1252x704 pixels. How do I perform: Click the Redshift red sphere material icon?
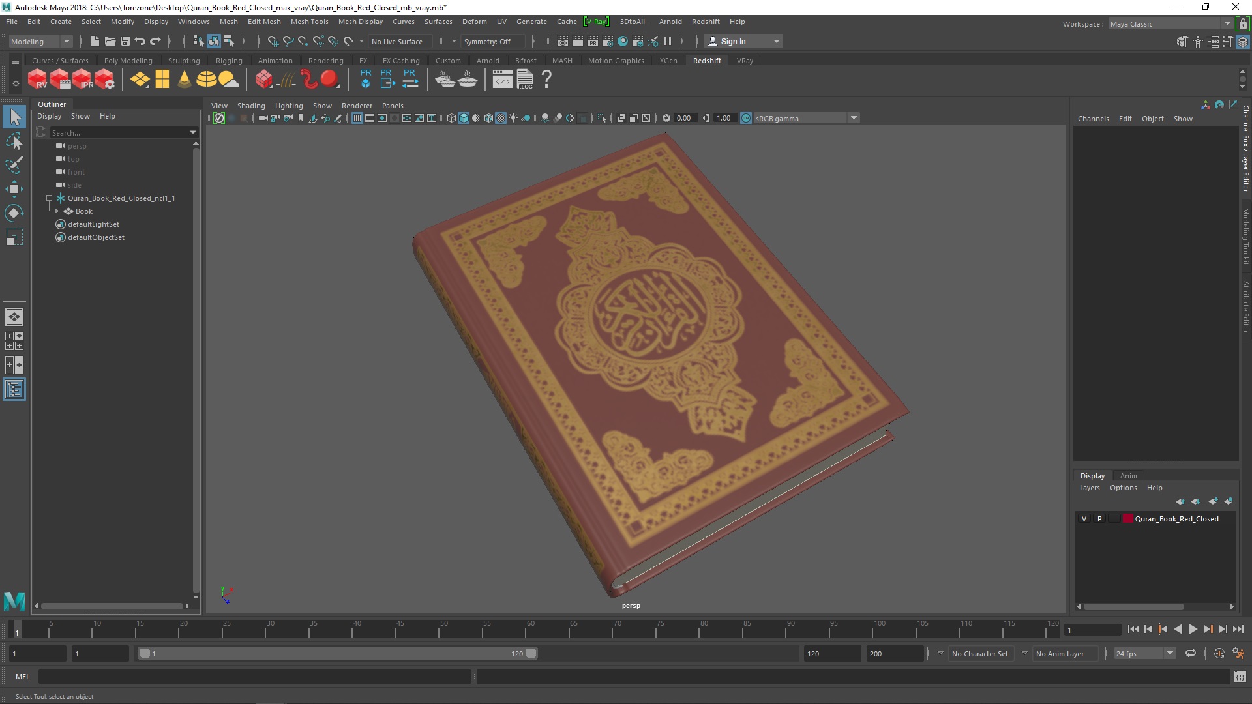[x=329, y=80]
